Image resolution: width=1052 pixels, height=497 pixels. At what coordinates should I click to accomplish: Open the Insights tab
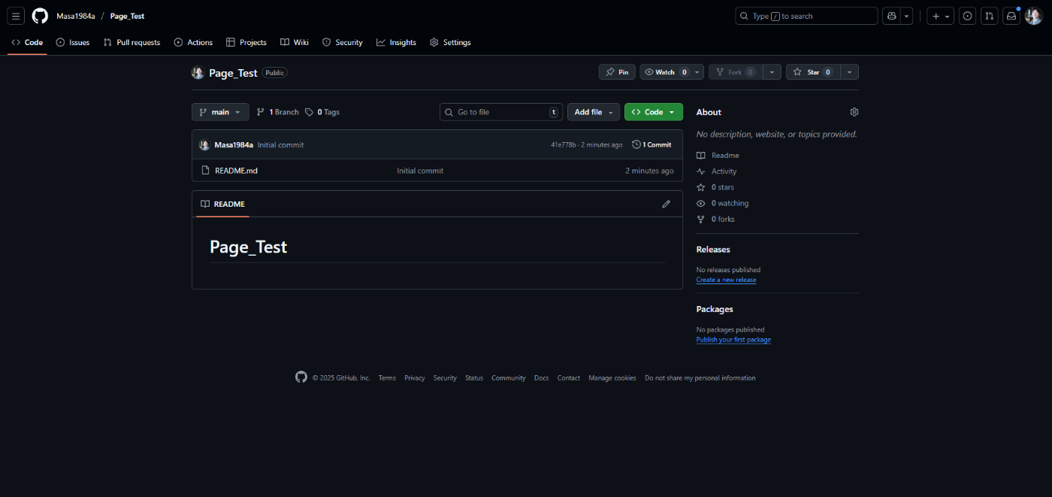click(397, 42)
